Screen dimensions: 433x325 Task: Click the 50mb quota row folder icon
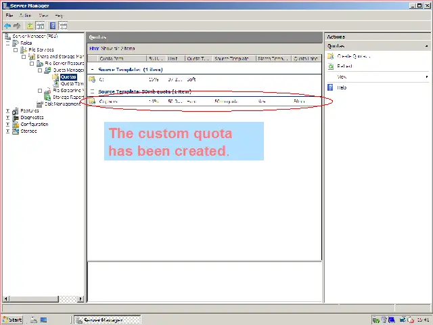[x=92, y=102]
